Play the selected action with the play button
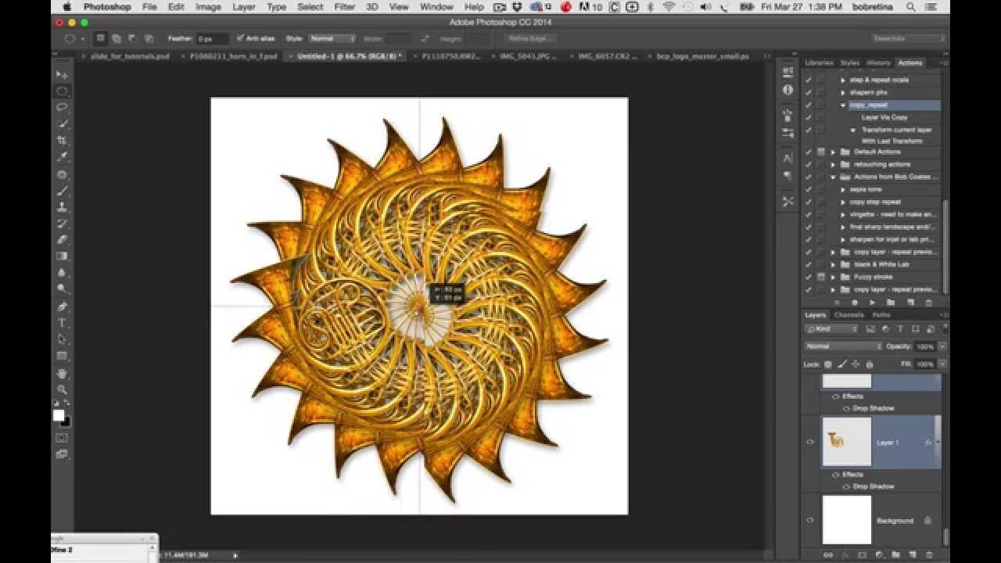Viewport: 1001px width, 563px height. coord(873,303)
